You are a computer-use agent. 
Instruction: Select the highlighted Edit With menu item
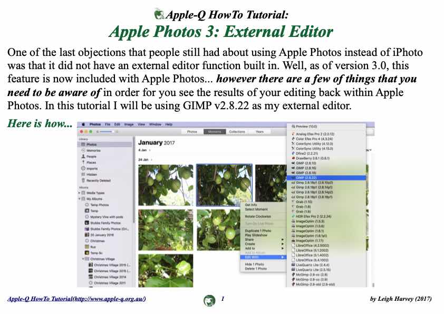coord(263,257)
